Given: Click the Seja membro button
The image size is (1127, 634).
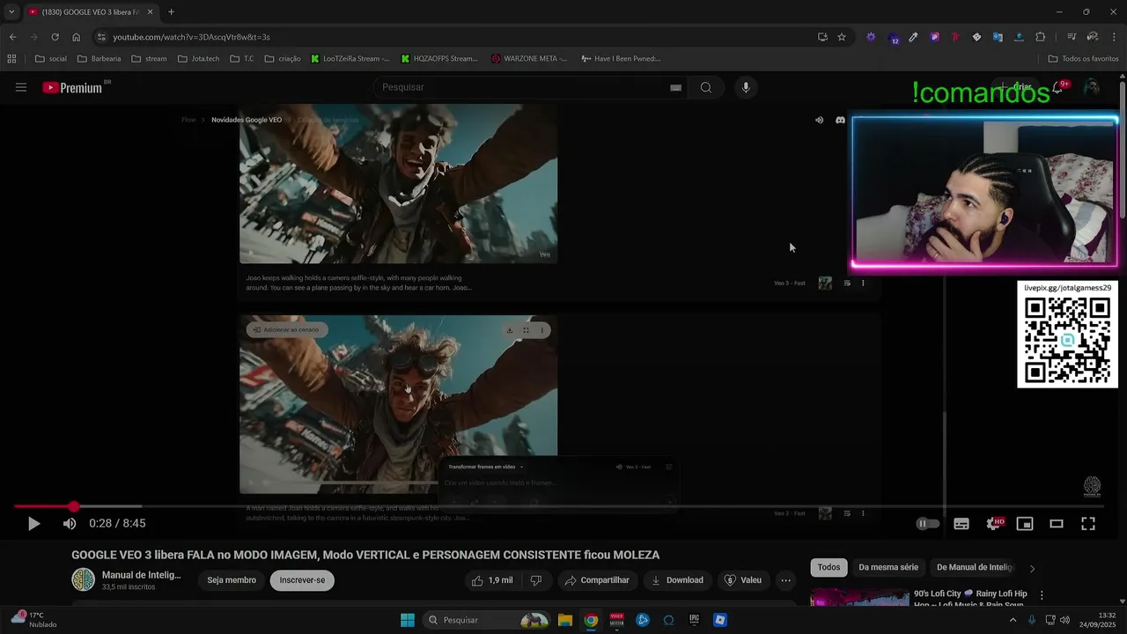Looking at the screenshot, I should [232, 580].
